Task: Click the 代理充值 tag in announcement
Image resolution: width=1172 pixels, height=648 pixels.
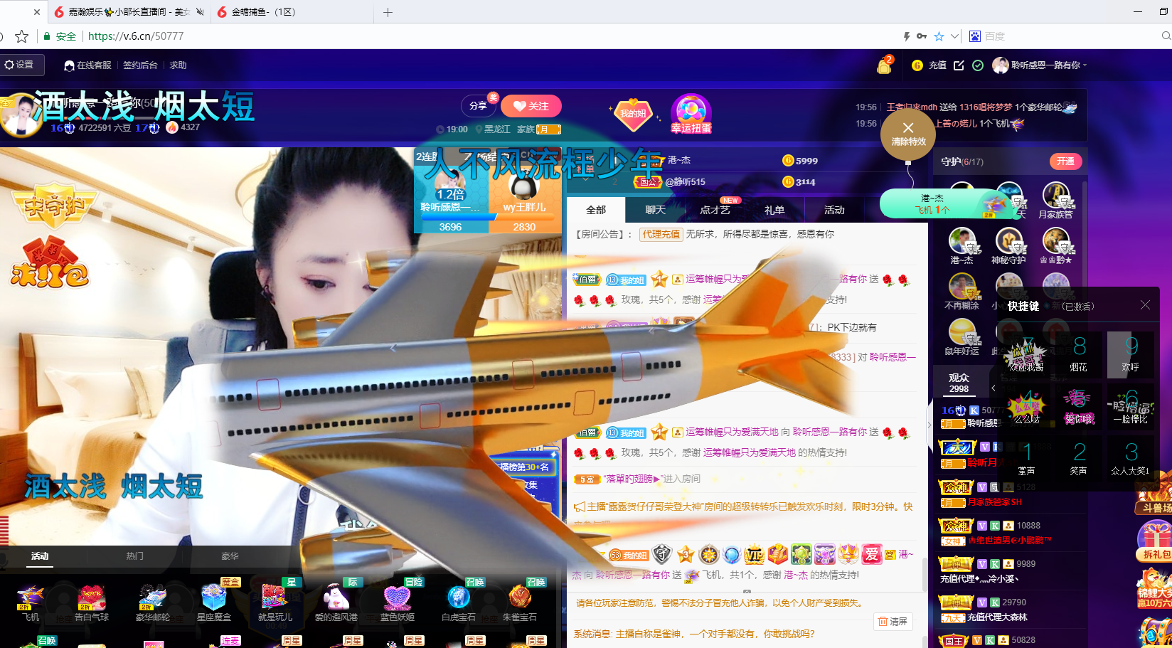Action: pos(661,234)
